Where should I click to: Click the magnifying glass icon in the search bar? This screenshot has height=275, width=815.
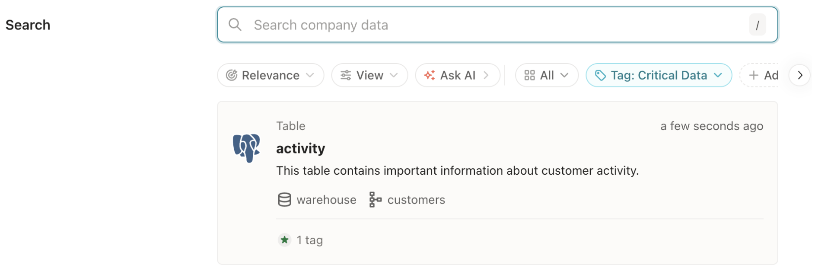[x=236, y=25]
